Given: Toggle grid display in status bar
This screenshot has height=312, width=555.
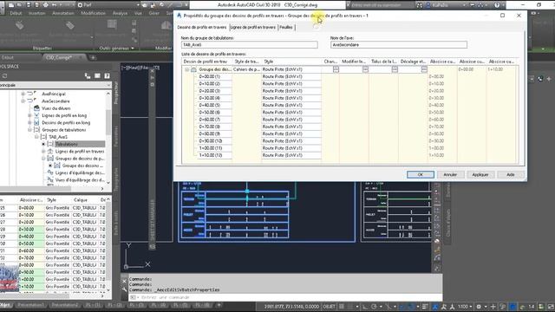Looking at the screenshot, I should pyautogui.click(x=342, y=307).
